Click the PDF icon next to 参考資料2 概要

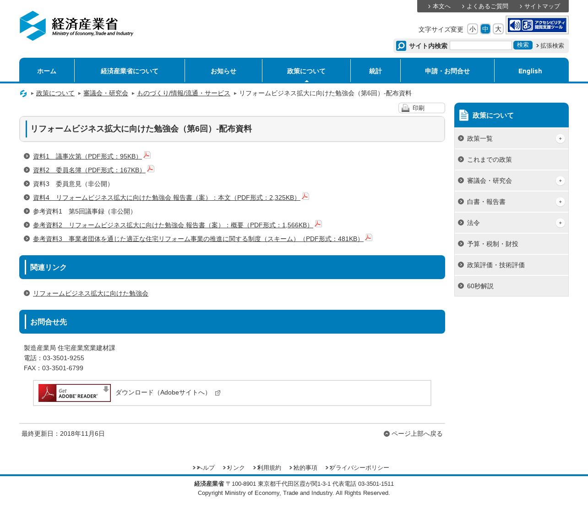[x=318, y=224]
